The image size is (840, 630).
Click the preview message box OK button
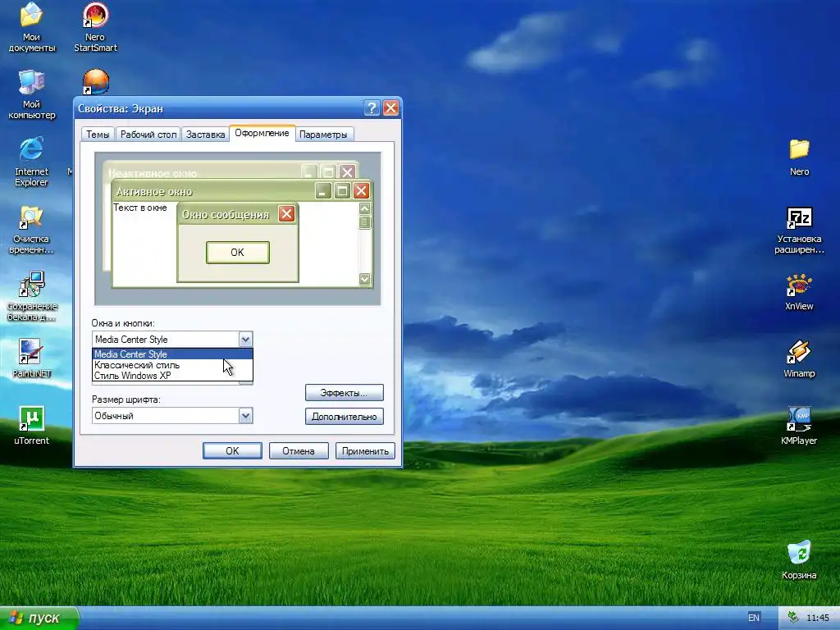pyautogui.click(x=237, y=253)
